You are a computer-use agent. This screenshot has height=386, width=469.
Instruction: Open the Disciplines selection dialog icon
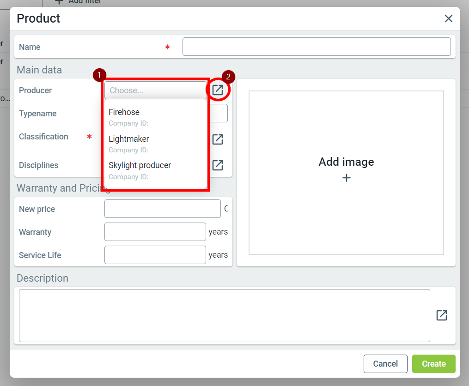[218, 165]
